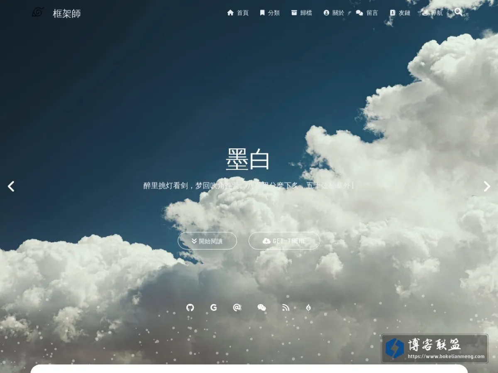The width and height of the screenshot is (498, 373).
Task: Open the 留言 message board menu item
Action: coord(367,13)
